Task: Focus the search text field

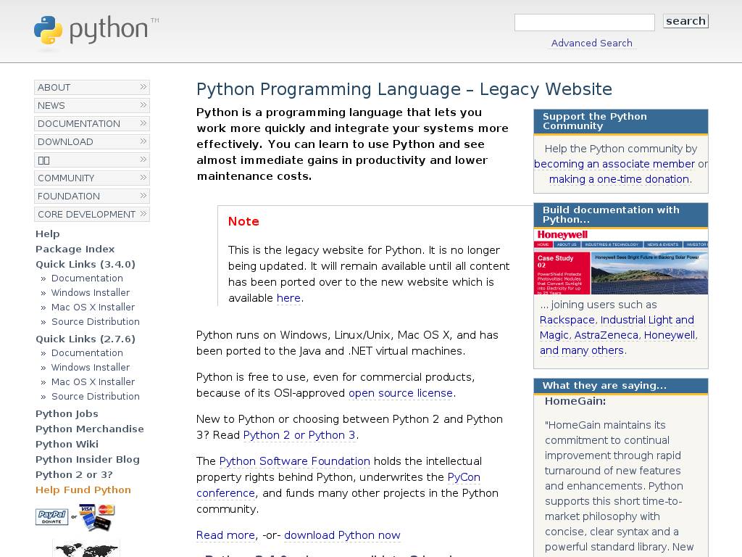Action: pos(584,22)
